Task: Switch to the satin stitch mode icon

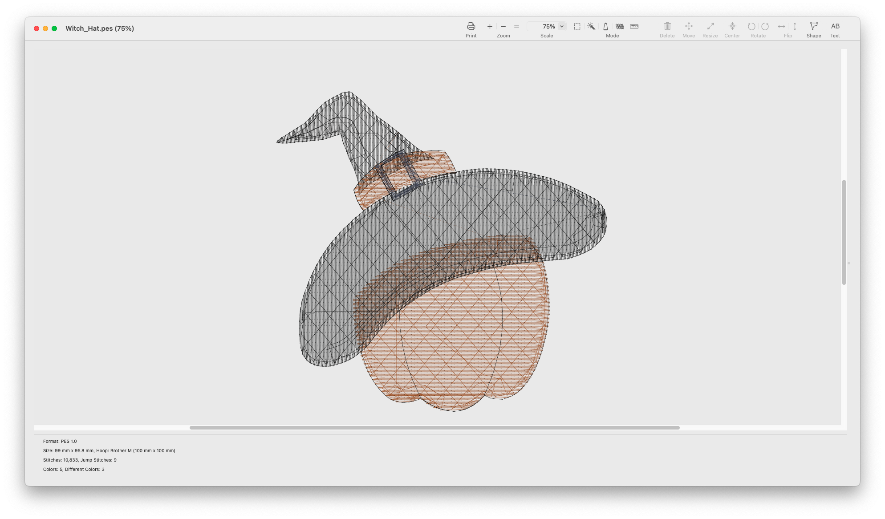Action: tap(605, 27)
